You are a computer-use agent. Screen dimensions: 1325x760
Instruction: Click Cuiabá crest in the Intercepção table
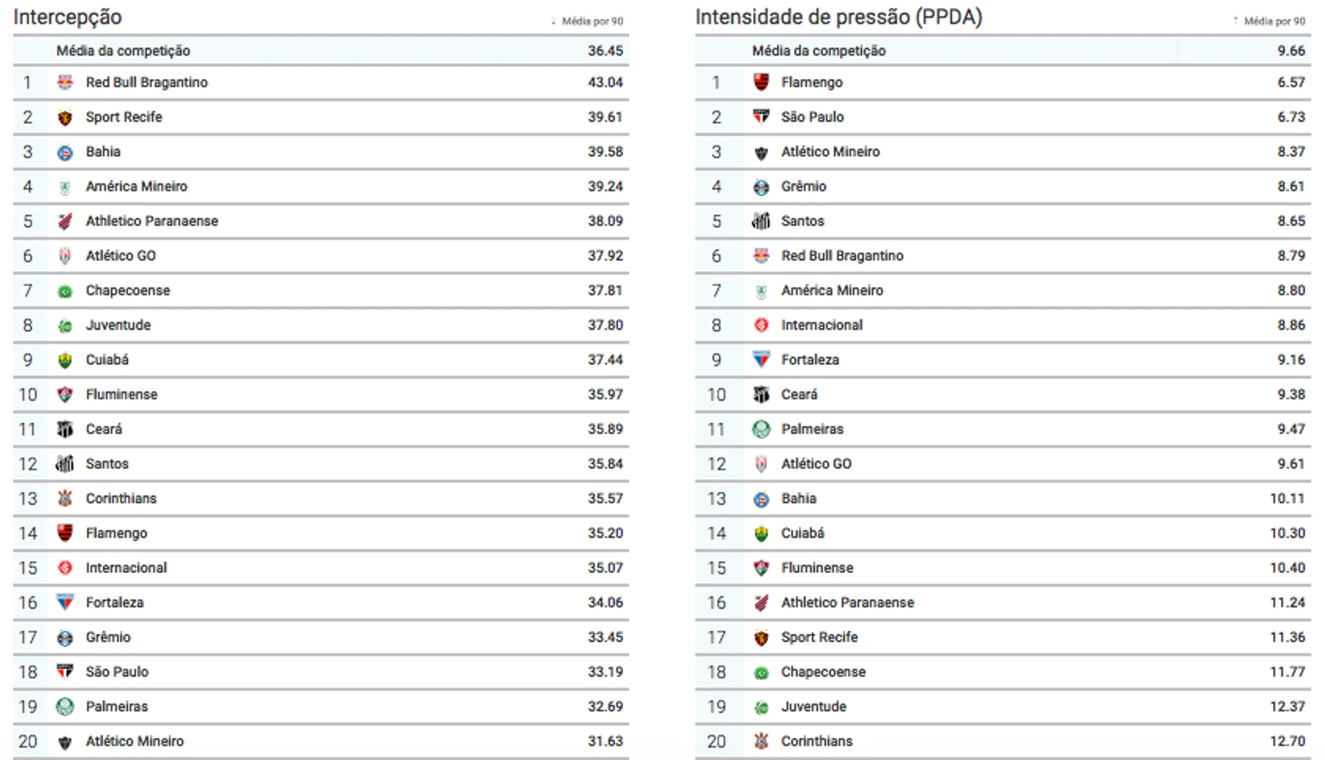click(x=64, y=360)
